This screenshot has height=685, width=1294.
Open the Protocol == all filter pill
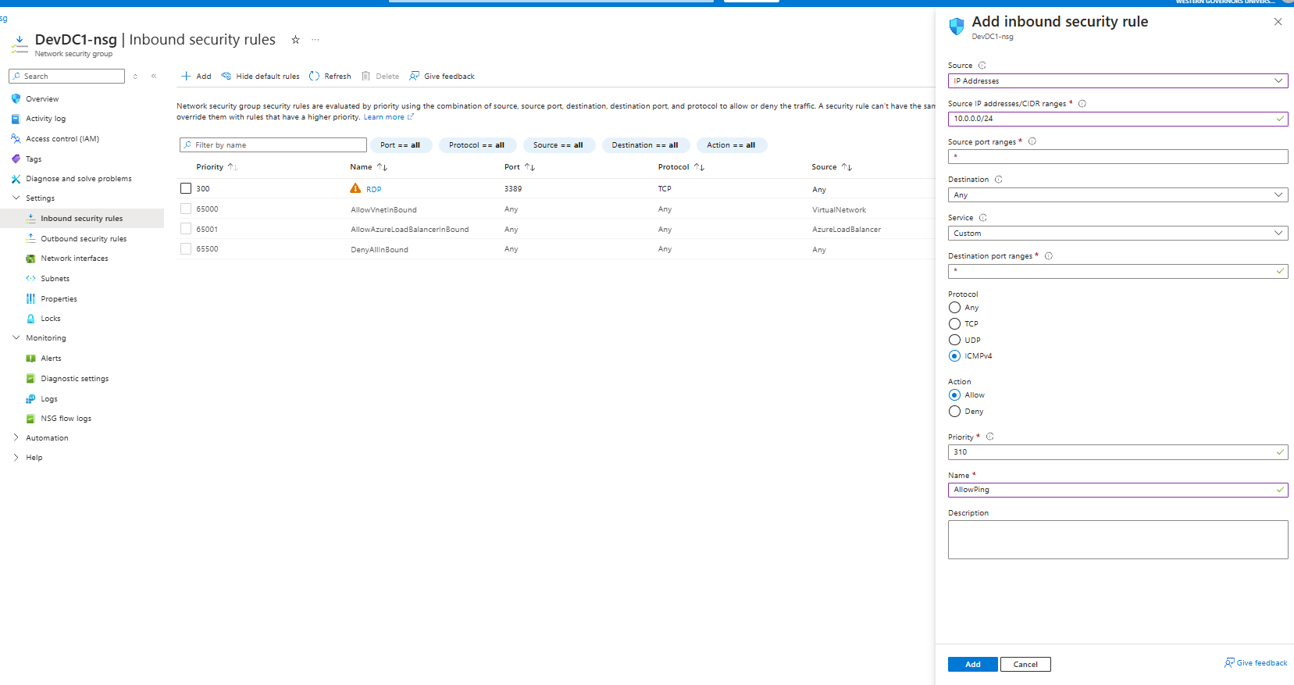click(477, 145)
